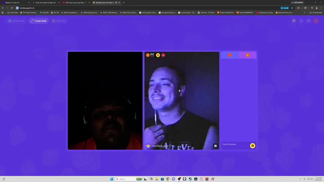This screenshot has height=182, width=324.
Task: Click your own dark webcam video
Action: click(x=105, y=101)
